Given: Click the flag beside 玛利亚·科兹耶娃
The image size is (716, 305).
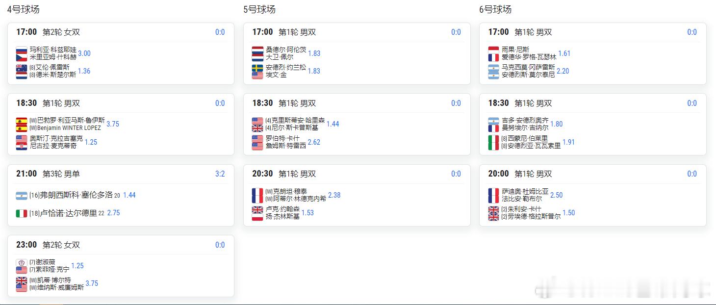Looking at the screenshot, I should click(x=21, y=50).
